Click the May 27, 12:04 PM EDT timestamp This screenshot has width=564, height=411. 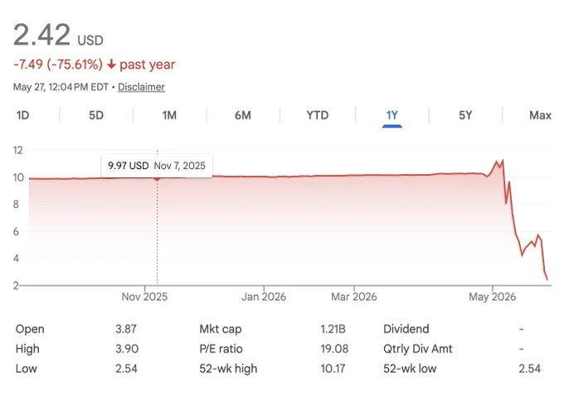tap(61, 87)
